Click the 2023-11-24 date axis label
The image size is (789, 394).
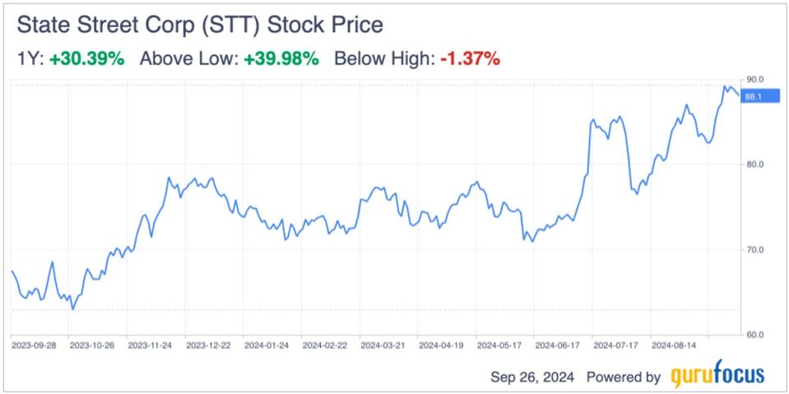coord(151,345)
